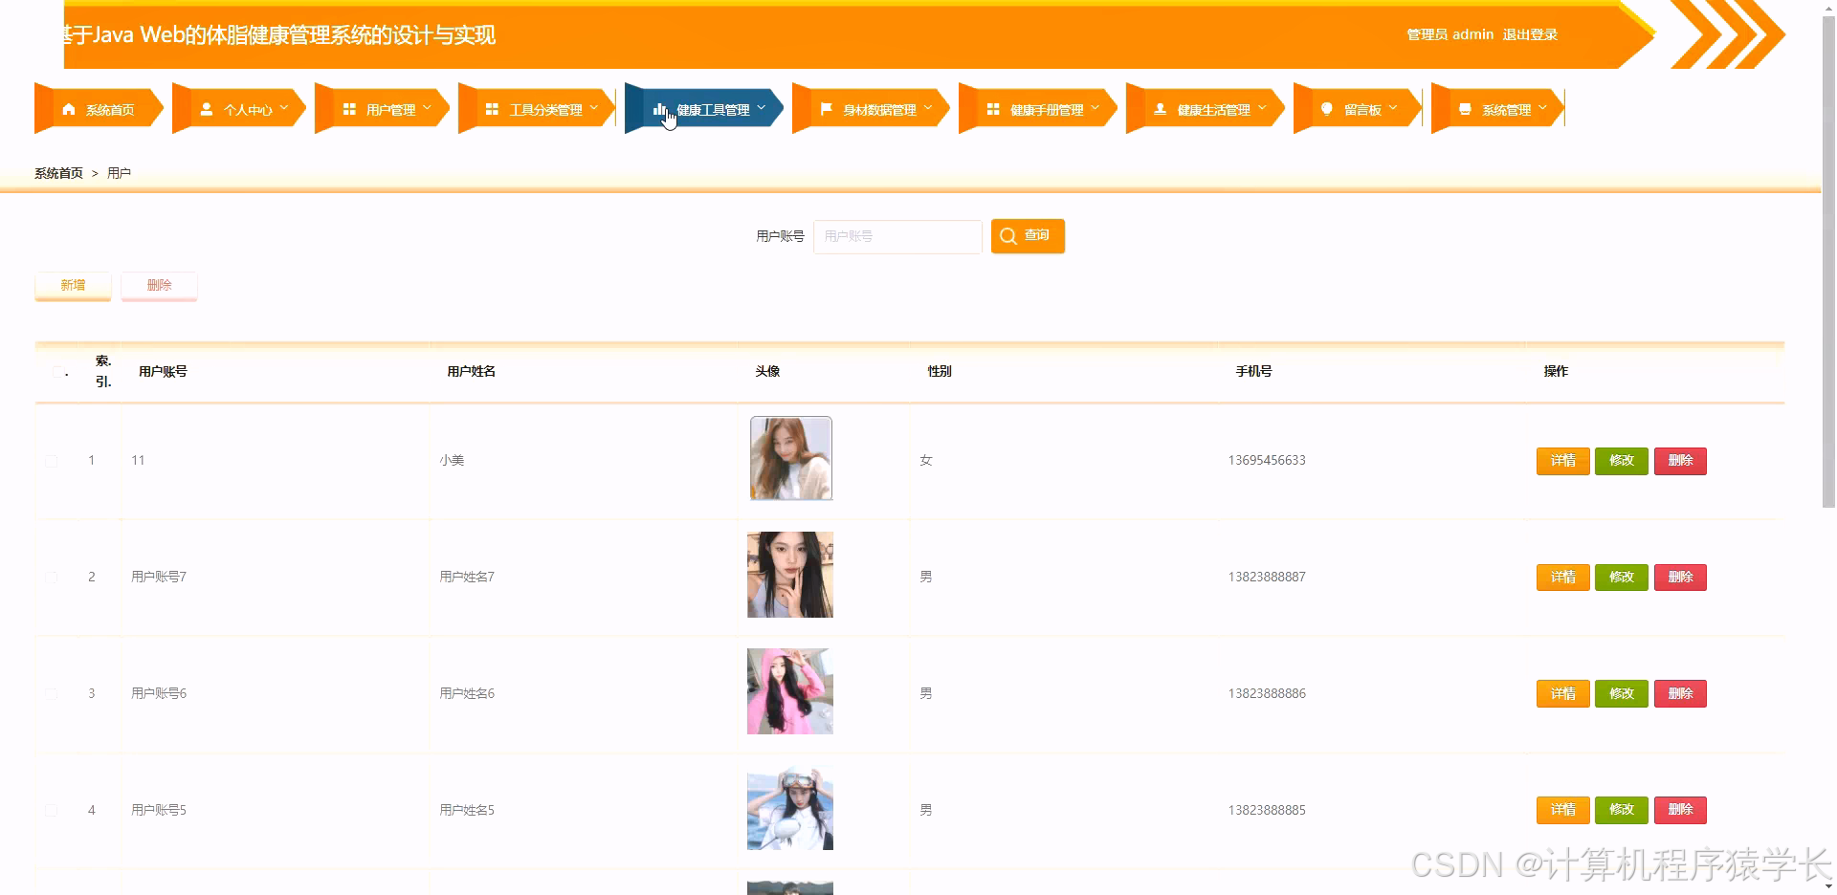Image resolution: width=1837 pixels, height=895 pixels.
Task: Click the grid icon of 工具分类管理
Action: pos(492,109)
